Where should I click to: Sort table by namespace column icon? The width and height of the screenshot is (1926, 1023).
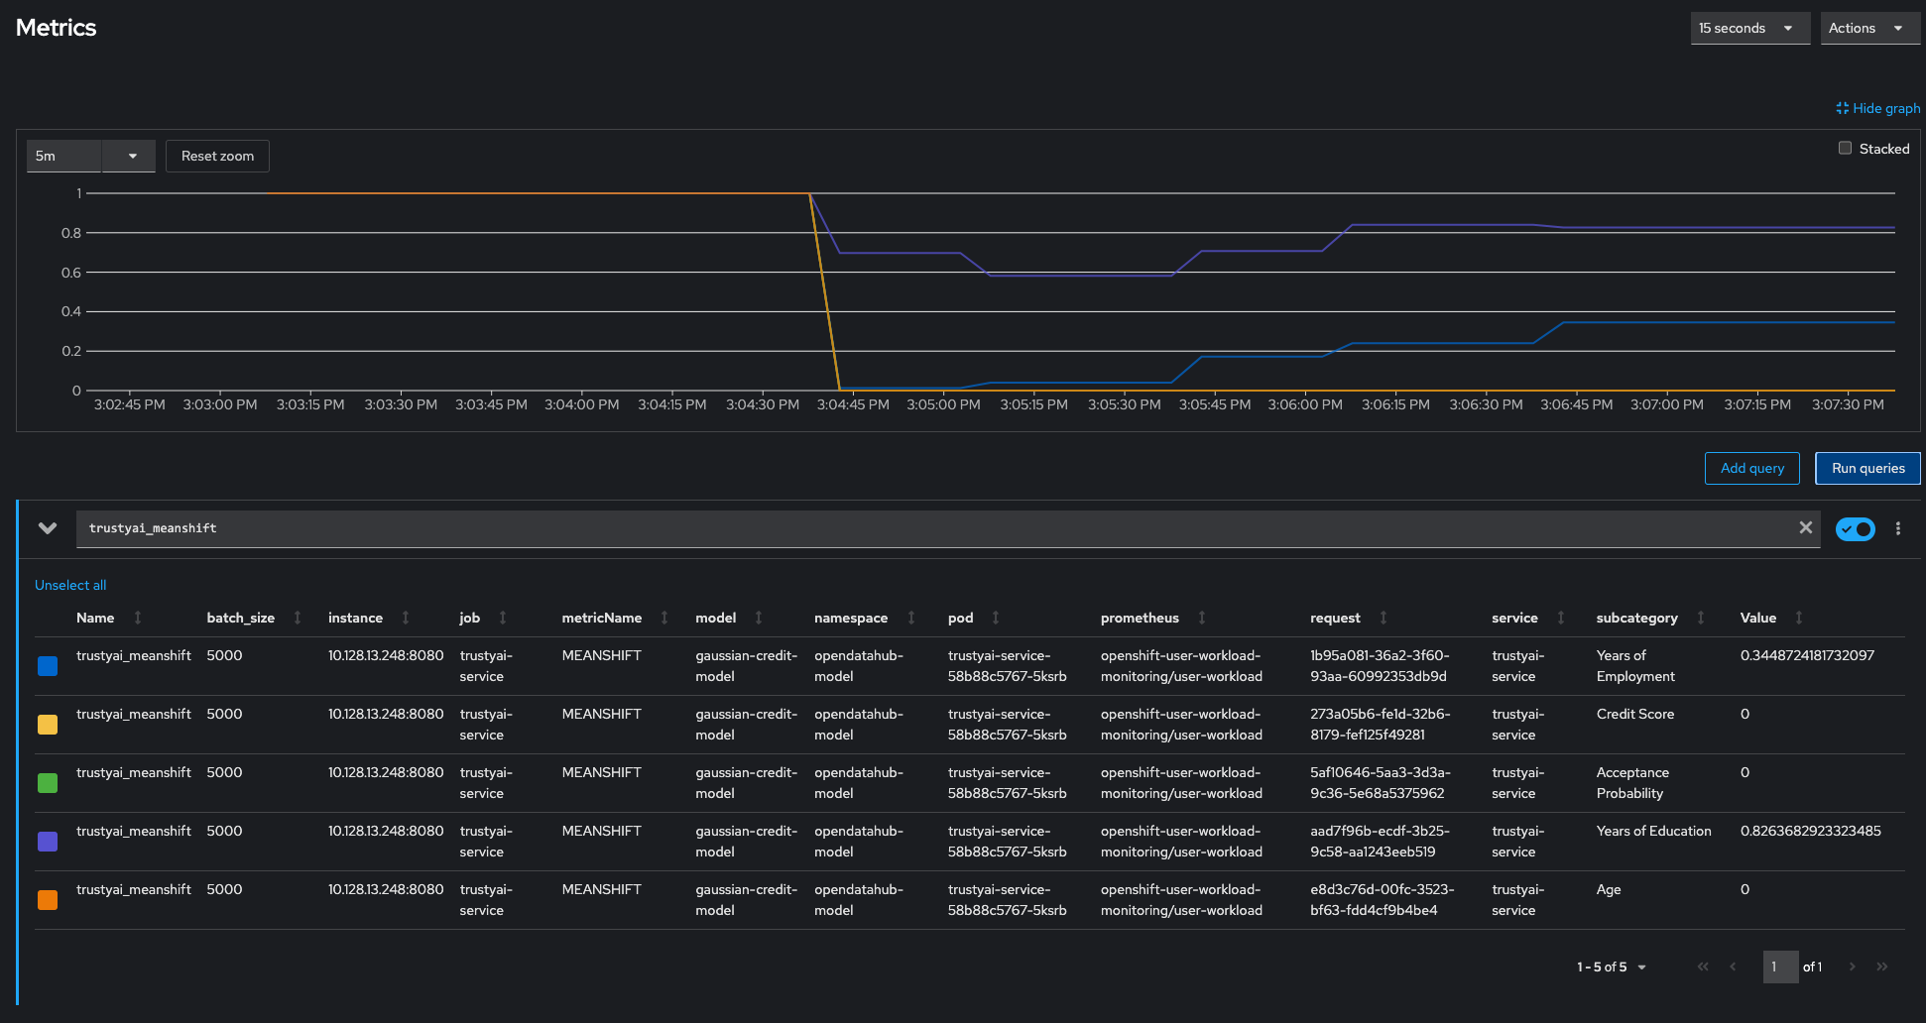pos(911,618)
